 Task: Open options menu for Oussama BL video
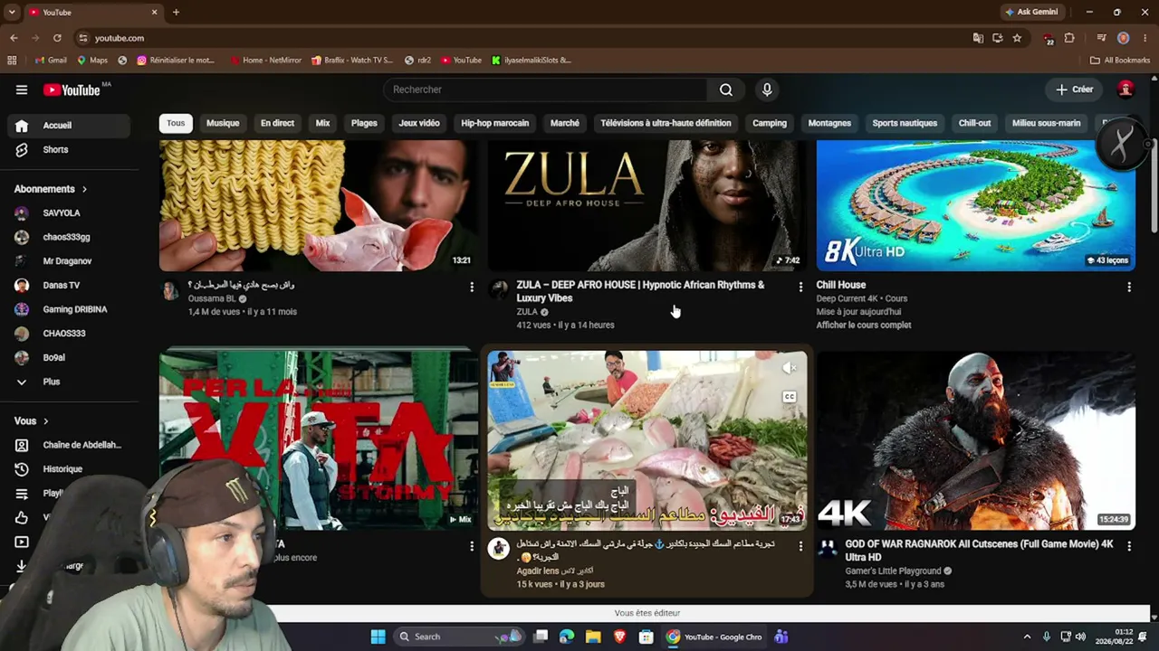point(472,288)
